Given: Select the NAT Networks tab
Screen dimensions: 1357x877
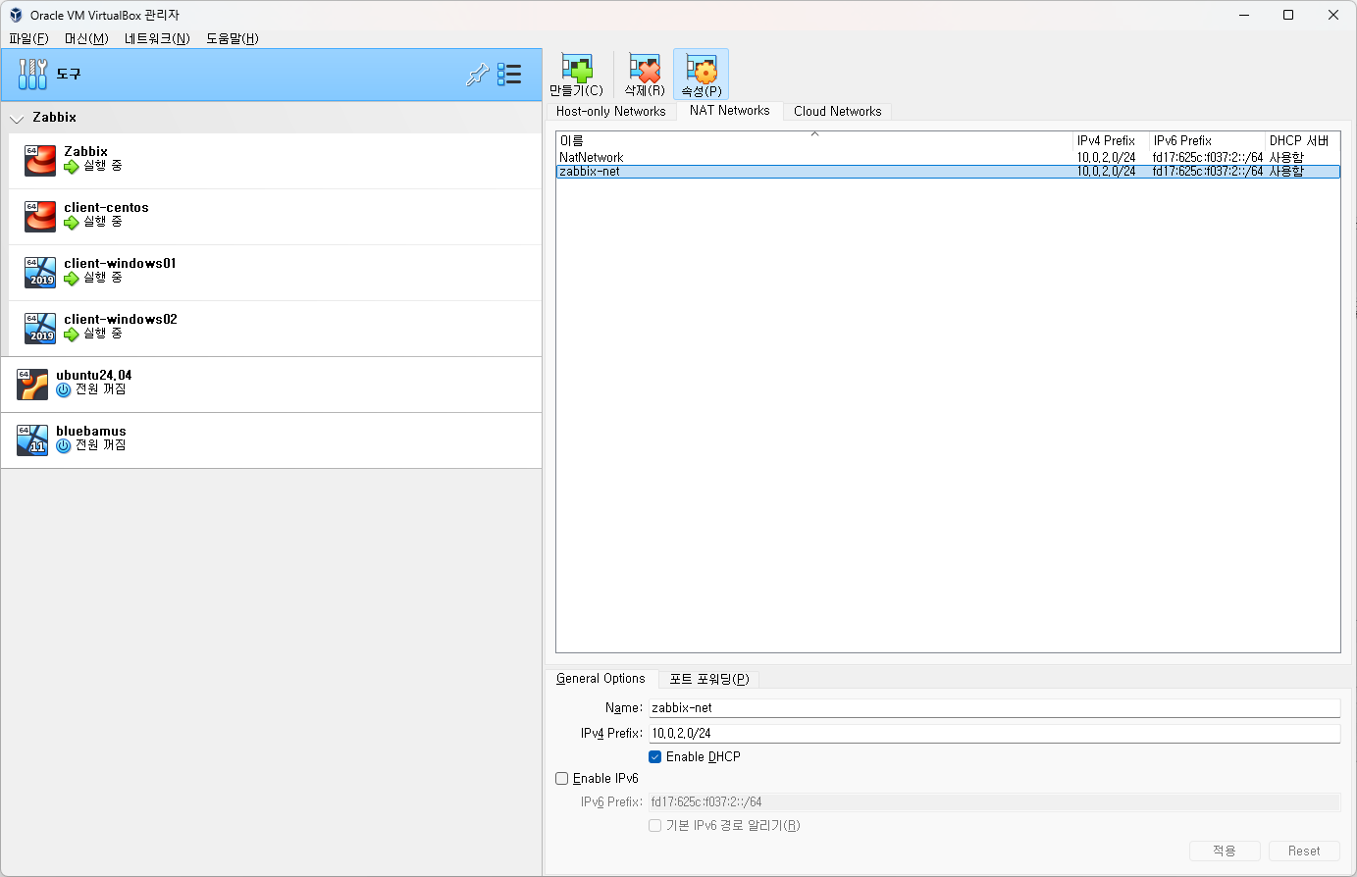Looking at the screenshot, I should click(730, 110).
